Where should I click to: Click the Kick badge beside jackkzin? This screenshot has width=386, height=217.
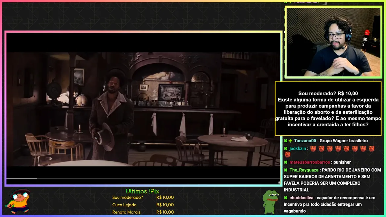coord(286,149)
